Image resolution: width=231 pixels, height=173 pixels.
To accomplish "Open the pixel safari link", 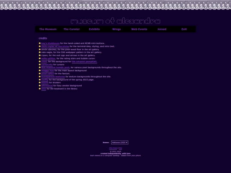I will point(47,73).
